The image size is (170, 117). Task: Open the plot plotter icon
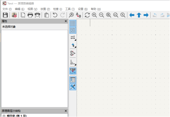pos(37,15)
